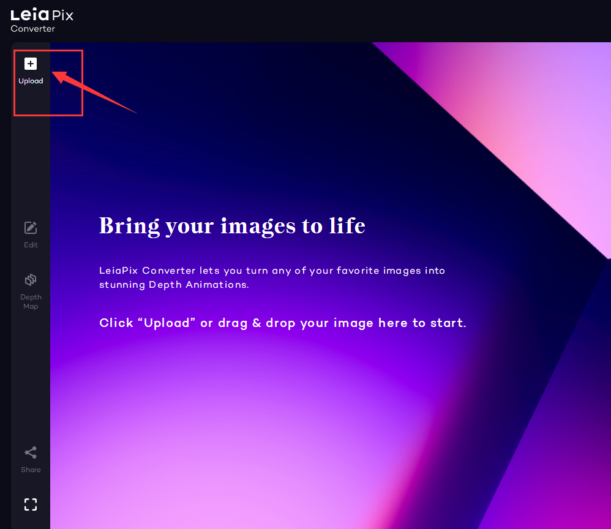The height and width of the screenshot is (529, 611).
Task: Open the Edit tool in sidebar
Action: (x=31, y=234)
